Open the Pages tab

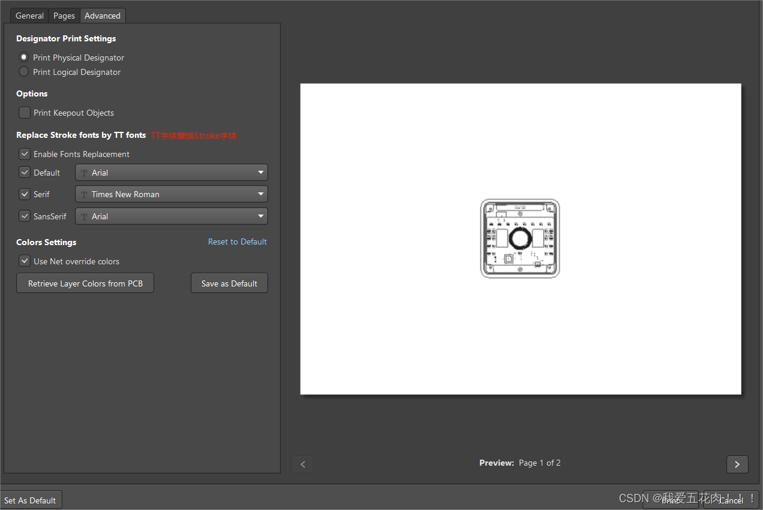[x=64, y=16]
